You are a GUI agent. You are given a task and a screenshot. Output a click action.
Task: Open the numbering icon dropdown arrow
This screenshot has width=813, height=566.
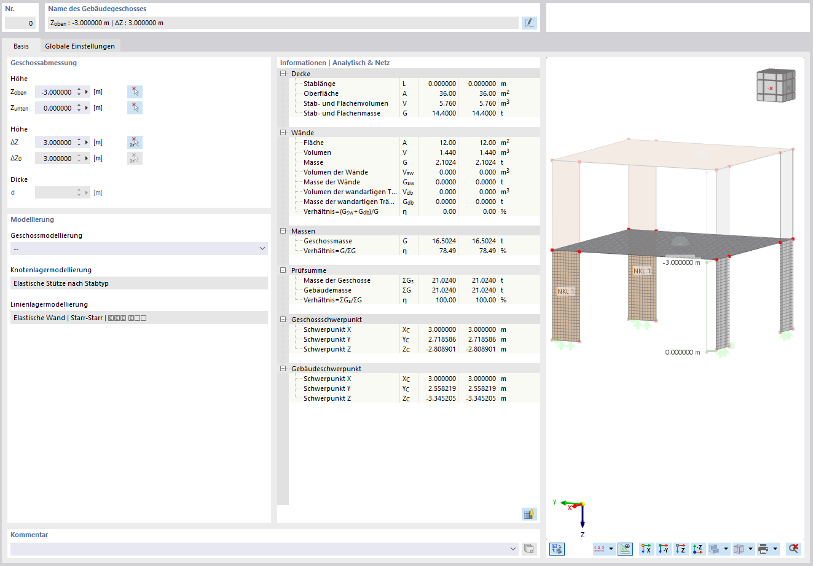(x=611, y=549)
